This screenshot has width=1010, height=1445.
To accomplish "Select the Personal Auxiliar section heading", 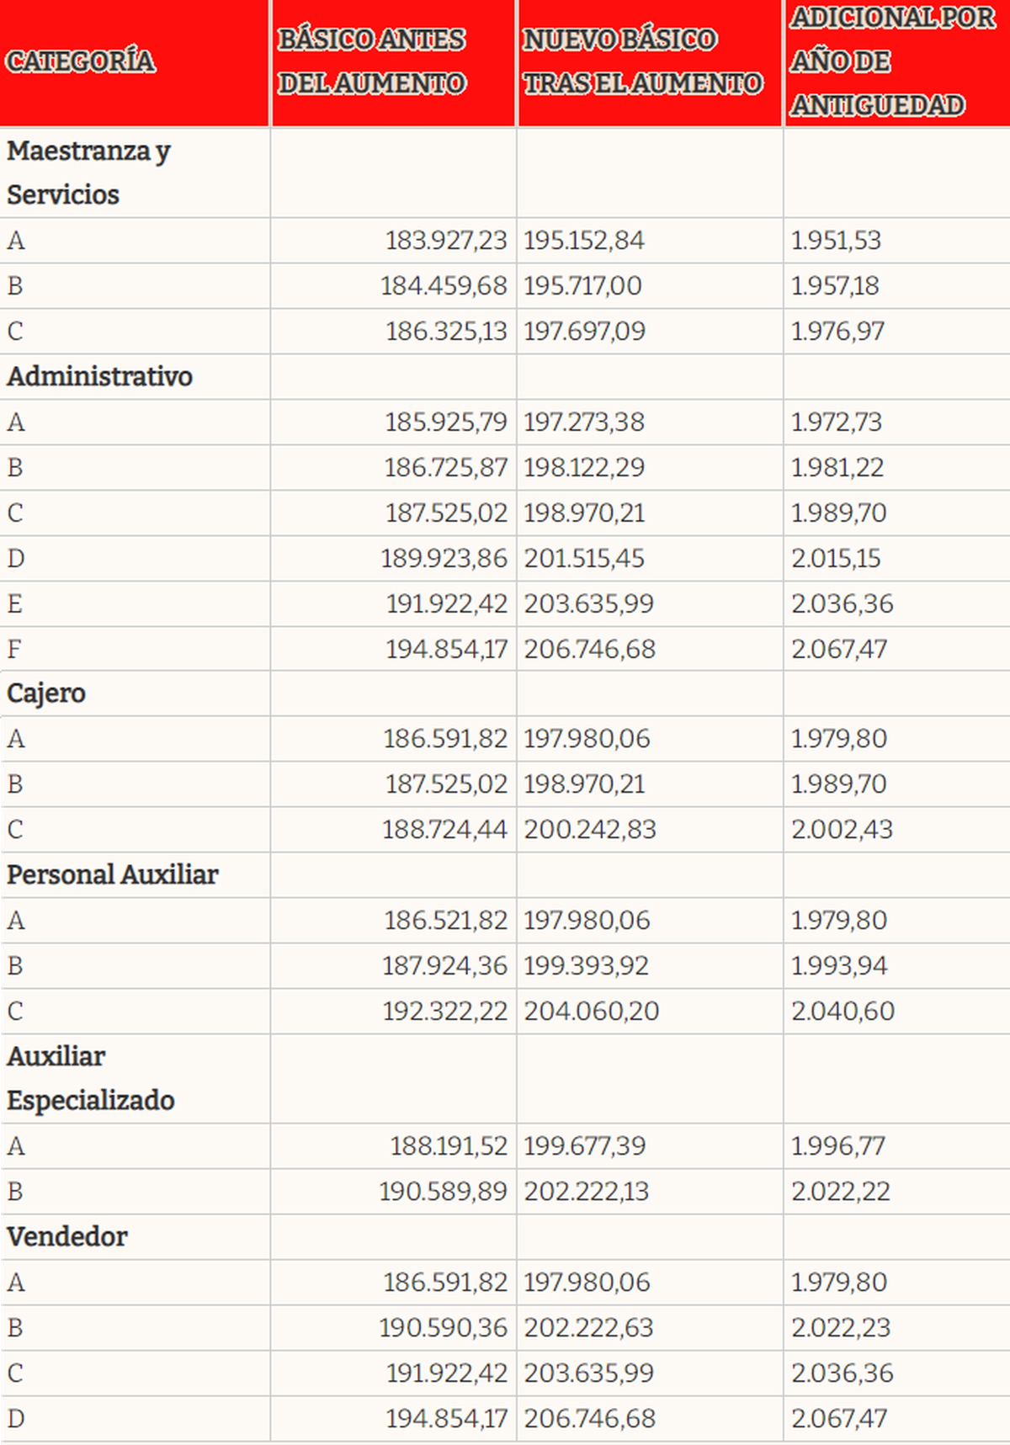I will coord(112,875).
